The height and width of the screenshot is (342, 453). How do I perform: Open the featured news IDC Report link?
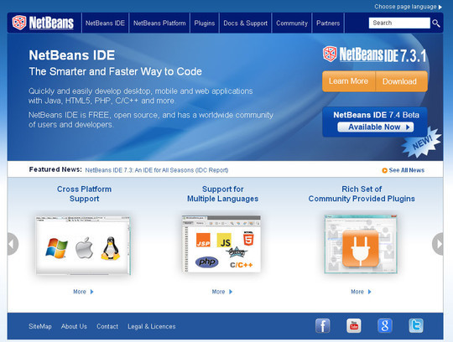[157, 170]
